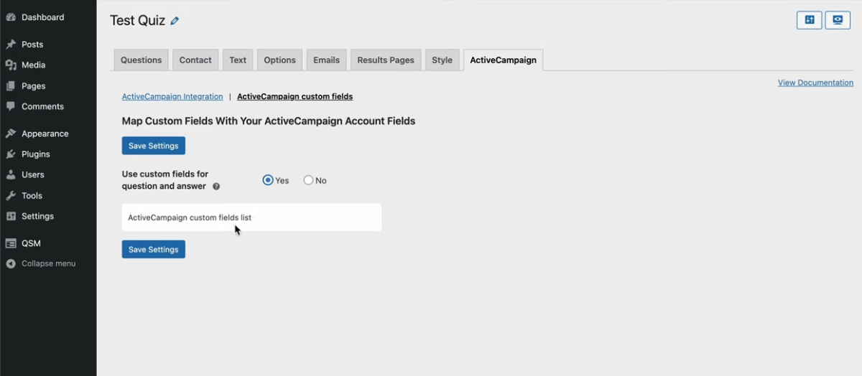This screenshot has width=862, height=376.
Task: Click help icon beside custom fields label
Action: (216, 187)
